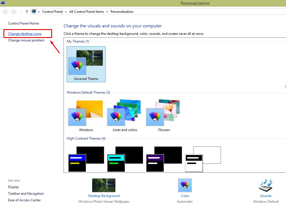
Task: Click the Sounds music notes icon
Action: click(266, 185)
